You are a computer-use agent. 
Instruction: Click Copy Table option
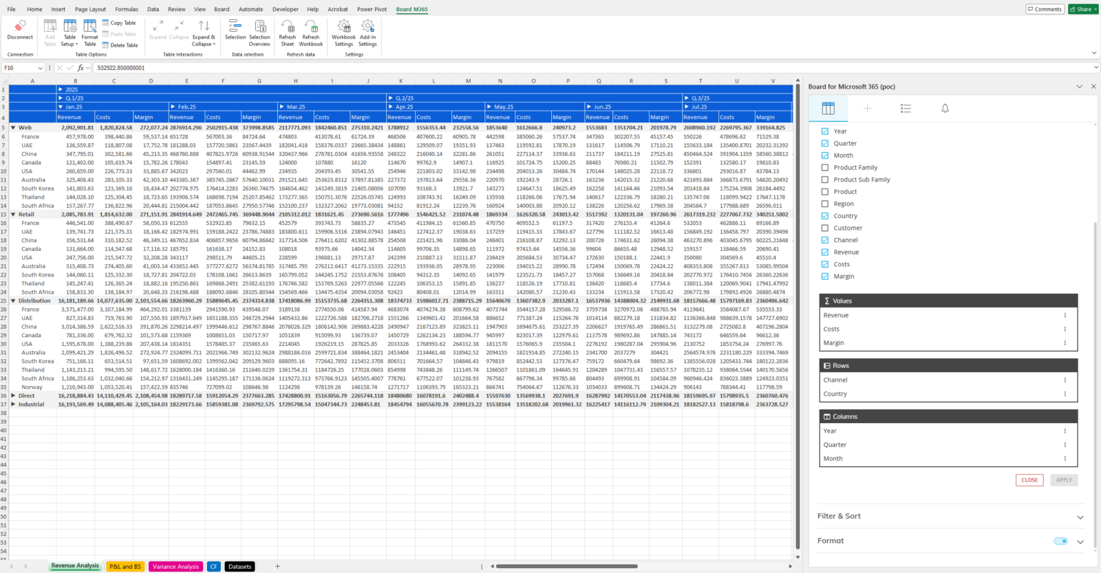[120, 23]
